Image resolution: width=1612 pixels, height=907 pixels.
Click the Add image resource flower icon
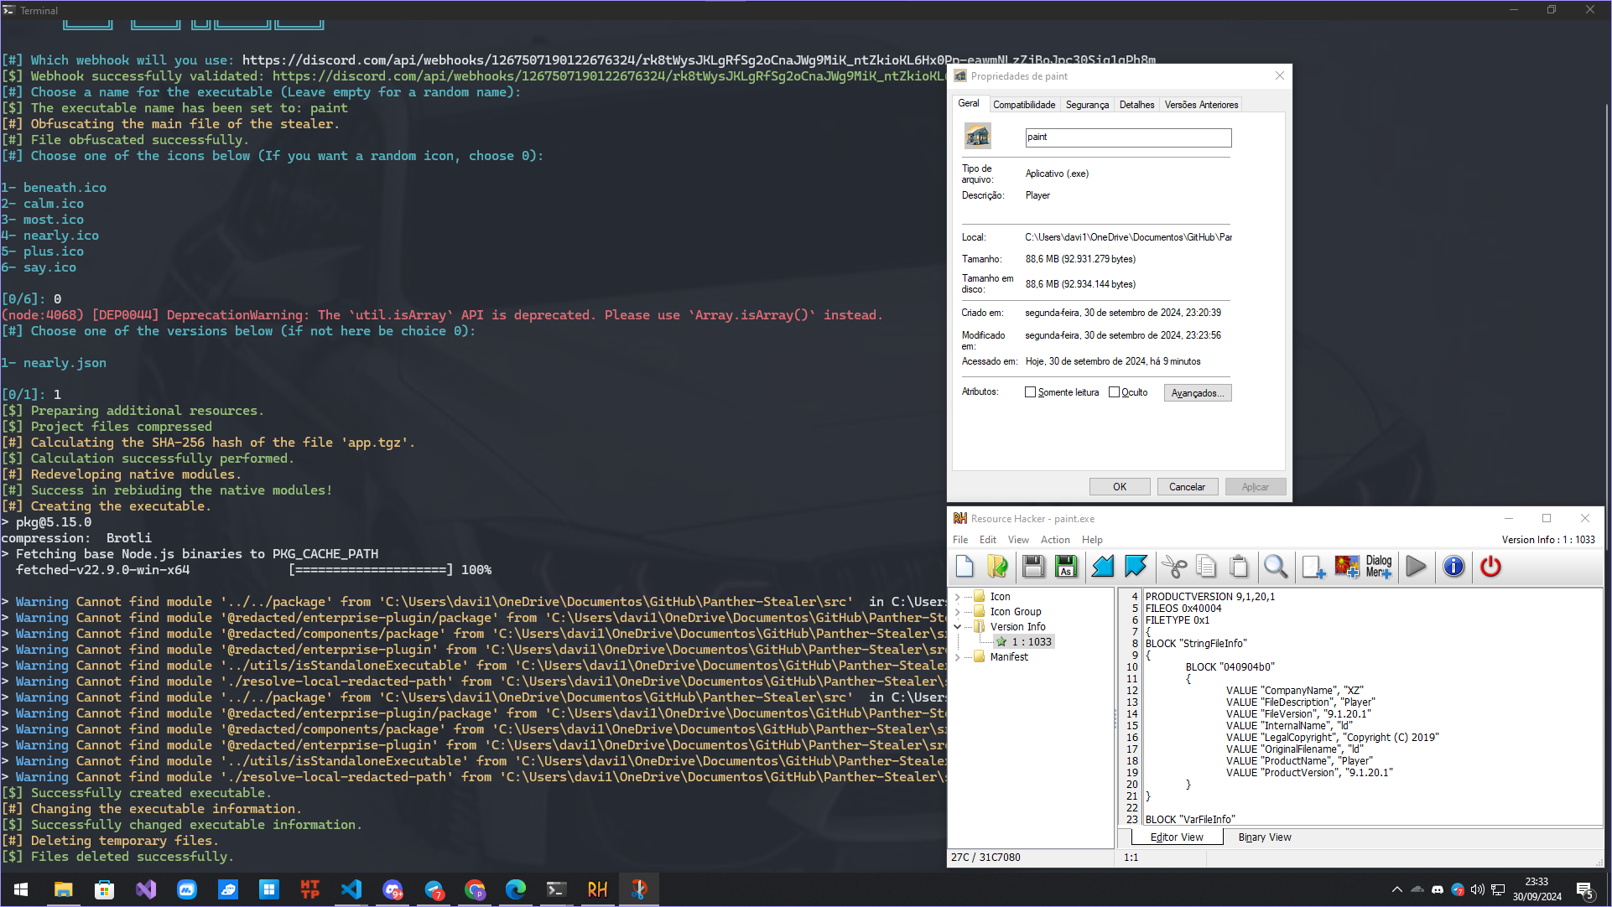click(1347, 567)
